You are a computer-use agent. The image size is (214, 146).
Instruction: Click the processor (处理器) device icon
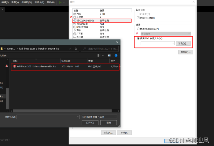75,17
